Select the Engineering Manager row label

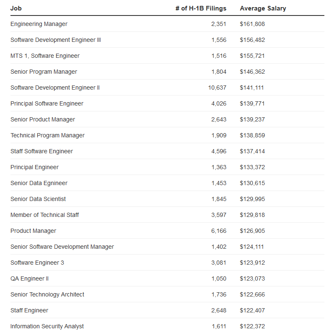[39, 24]
